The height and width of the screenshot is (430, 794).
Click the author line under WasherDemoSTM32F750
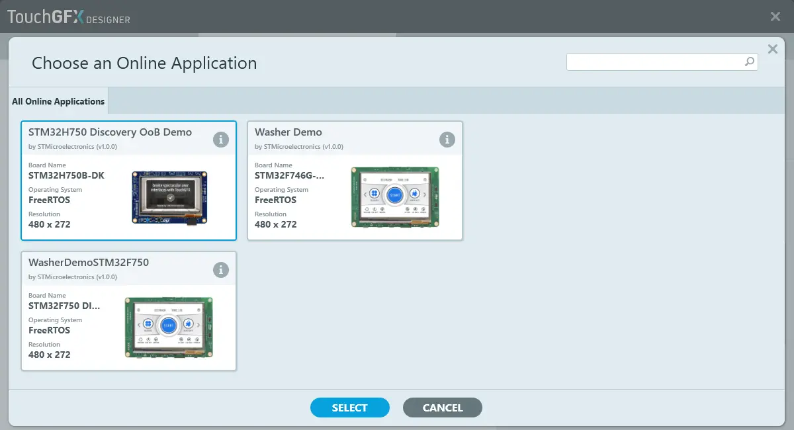(x=73, y=277)
